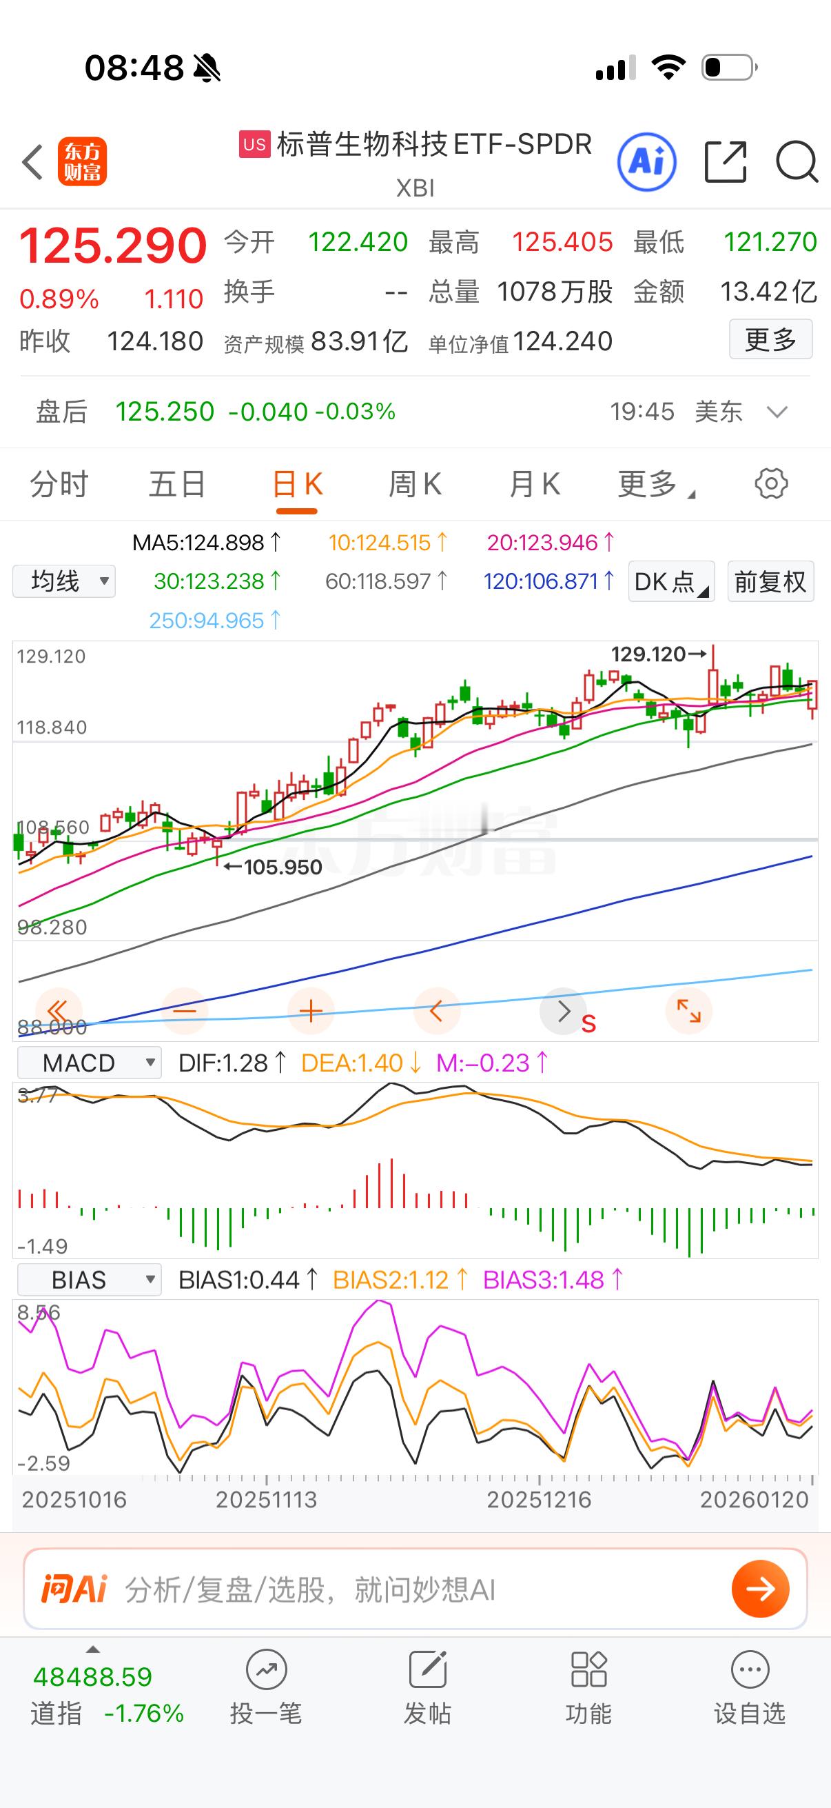
Task: Tap the BIAS3:1.48 reading
Action: tap(553, 1280)
